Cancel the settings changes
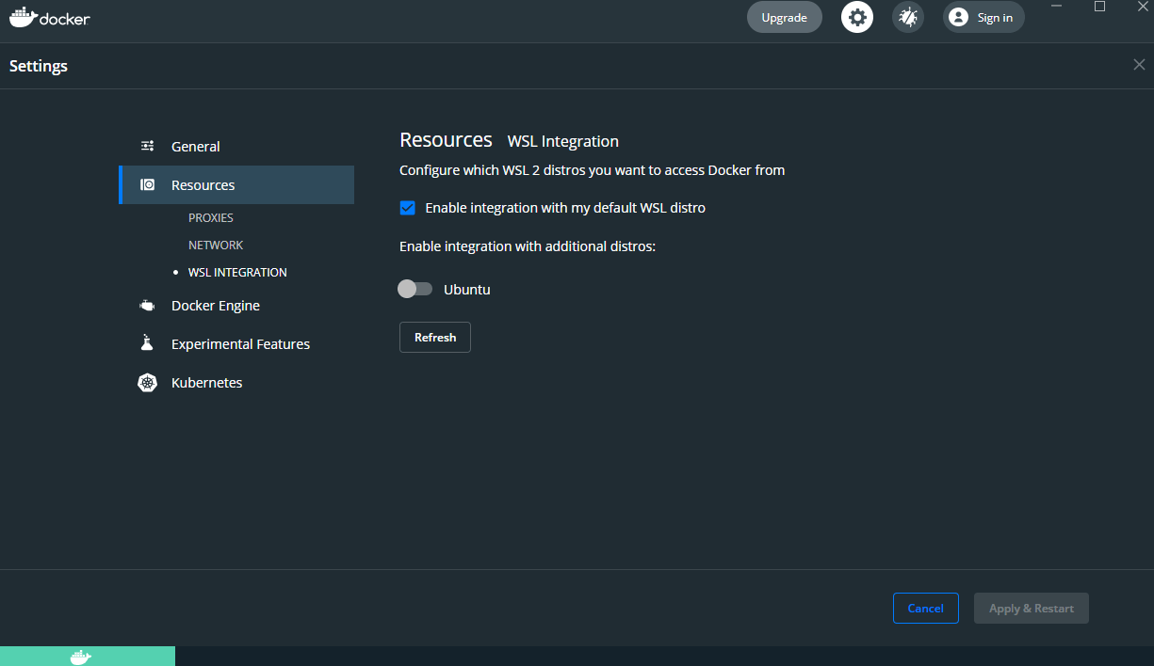This screenshot has width=1154, height=666. (x=925, y=608)
